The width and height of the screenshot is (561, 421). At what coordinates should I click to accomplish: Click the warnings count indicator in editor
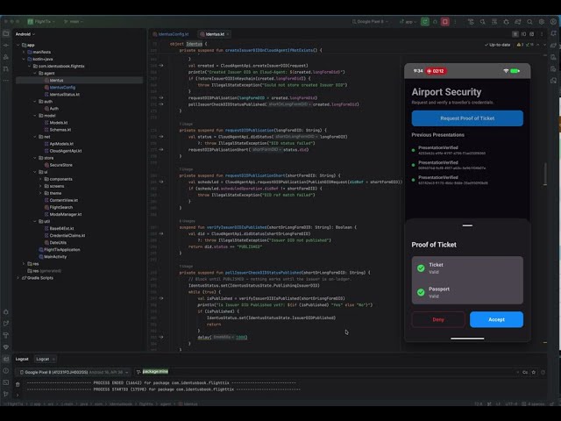[520, 45]
